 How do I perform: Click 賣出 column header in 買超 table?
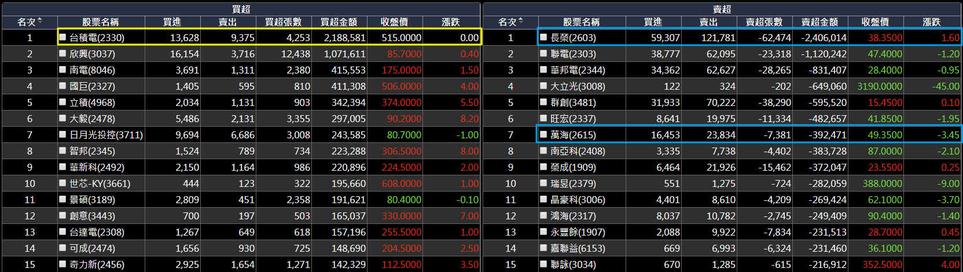[228, 22]
